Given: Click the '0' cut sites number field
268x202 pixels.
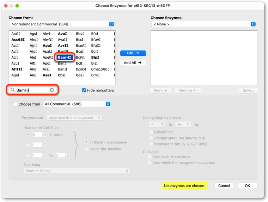Looking at the screenshot, I should tap(37, 135).
